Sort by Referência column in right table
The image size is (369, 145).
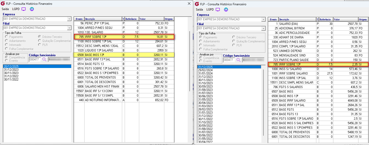[326, 19]
